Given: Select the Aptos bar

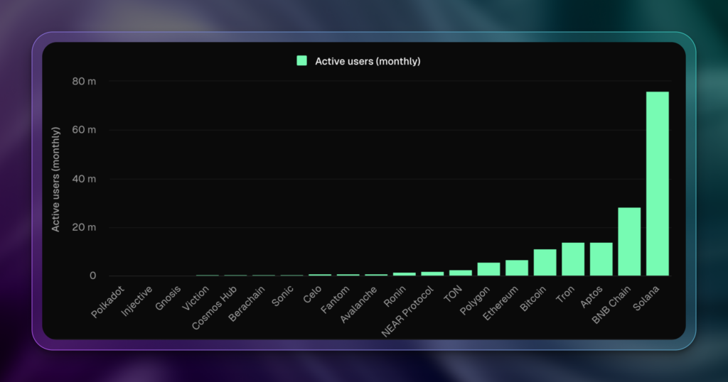Looking at the screenshot, I should (601, 259).
